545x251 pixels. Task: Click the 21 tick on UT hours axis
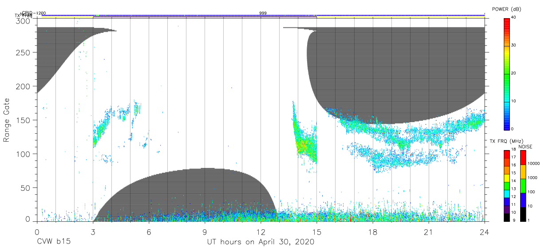click(x=429, y=232)
